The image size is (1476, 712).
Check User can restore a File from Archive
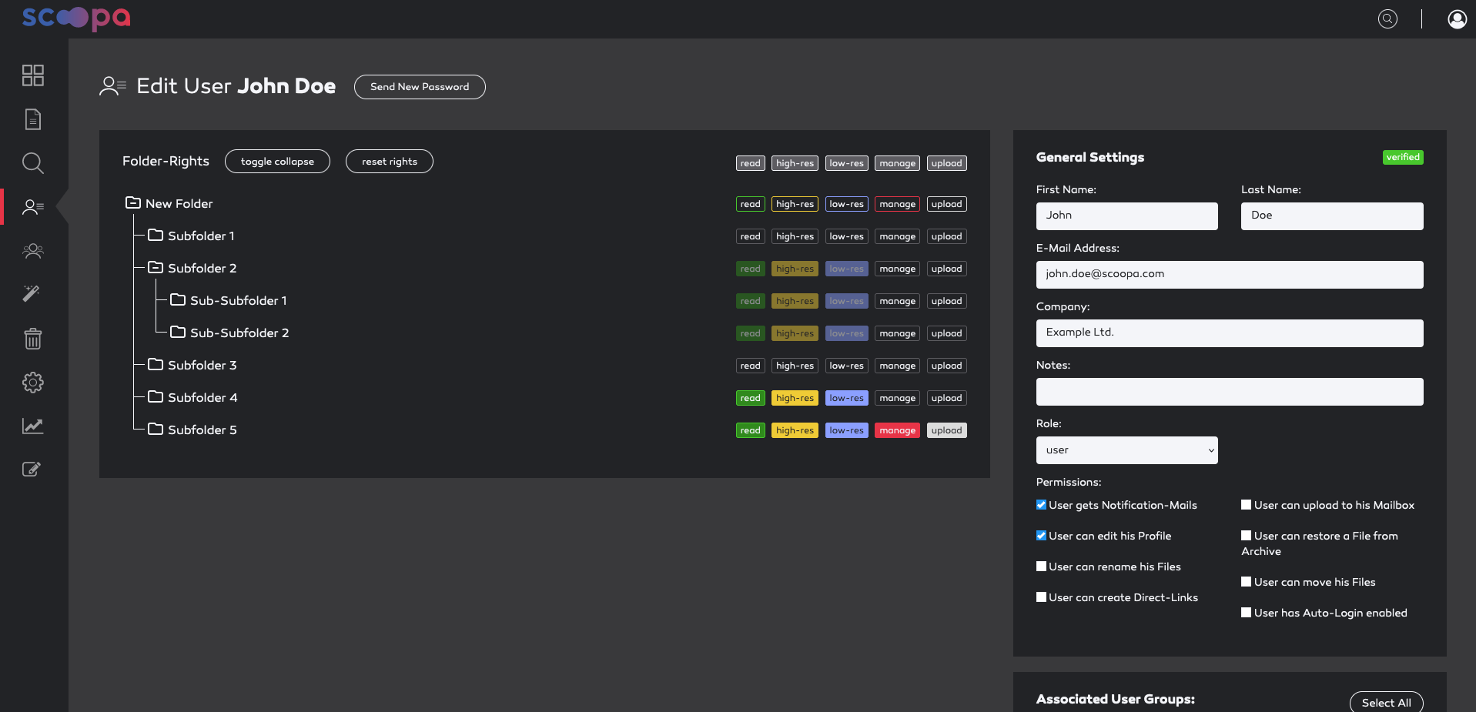[x=1246, y=536]
